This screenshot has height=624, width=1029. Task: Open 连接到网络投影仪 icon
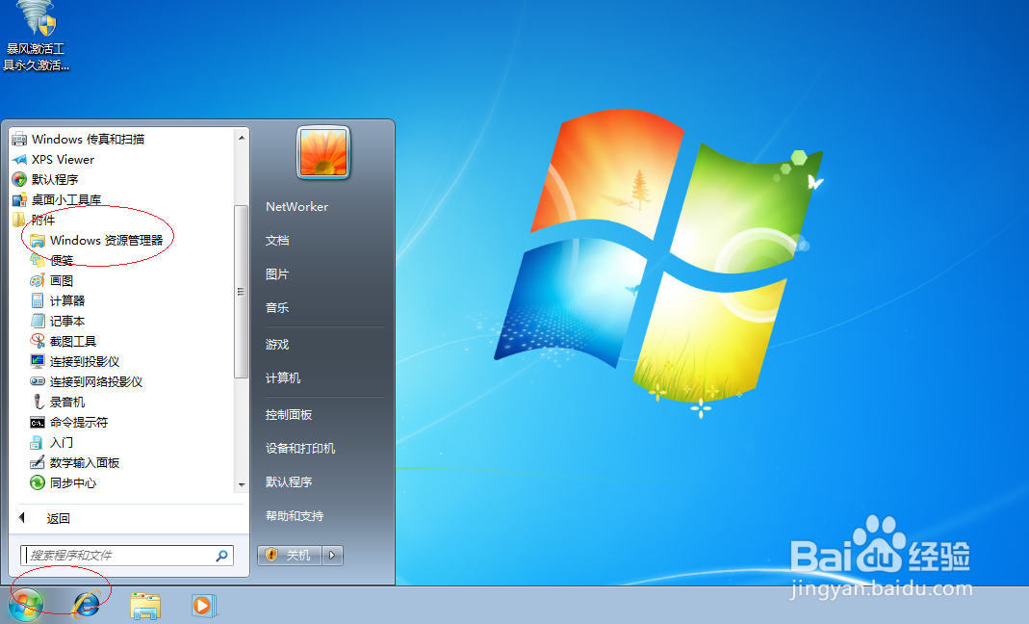click(x=38, y=381)
